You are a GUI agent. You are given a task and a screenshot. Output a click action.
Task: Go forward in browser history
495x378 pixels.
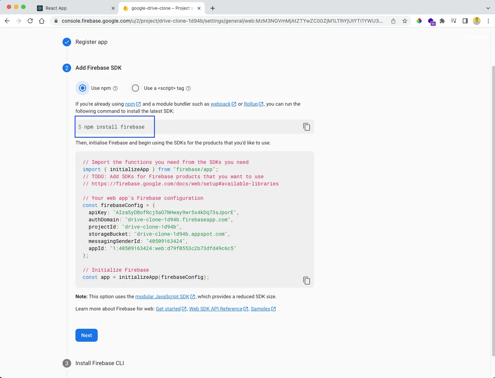click(19, 21)
